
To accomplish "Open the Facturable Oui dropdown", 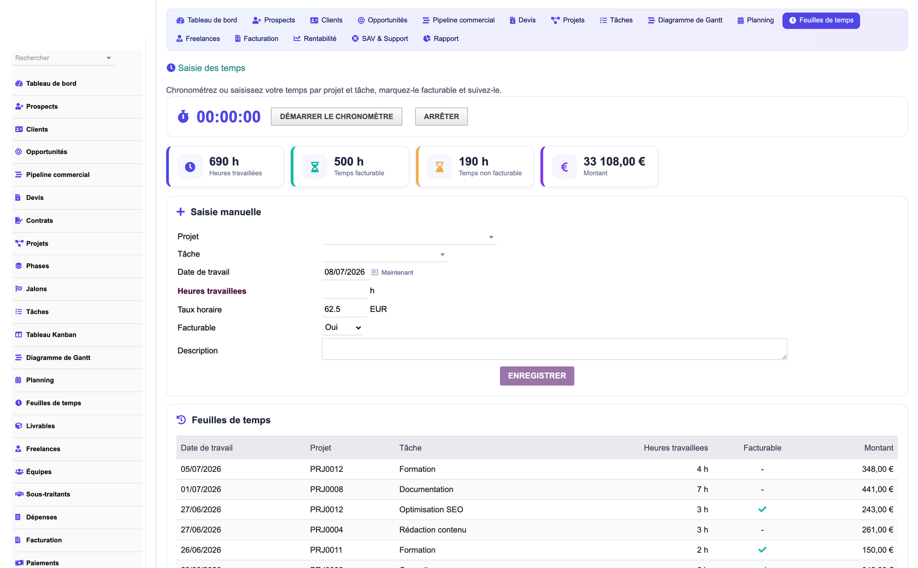I will [342, 327].
